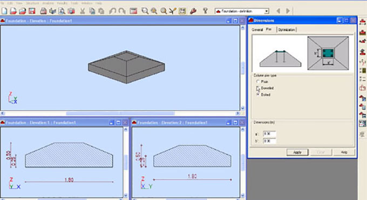
Task: Click the red wrench tools icon
Action: 193,11
